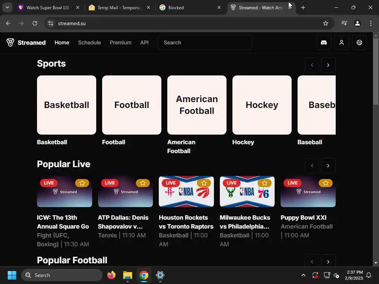This screenshot has height=284, width=379.
Task: Bookmark this page with the star icon
Action: pyautogui.click(x=326, y=23)
